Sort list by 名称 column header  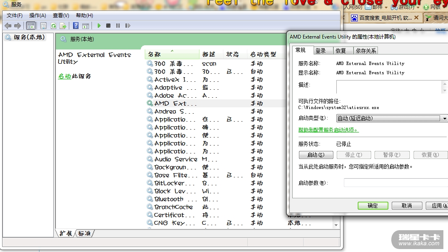click(172, 54)
